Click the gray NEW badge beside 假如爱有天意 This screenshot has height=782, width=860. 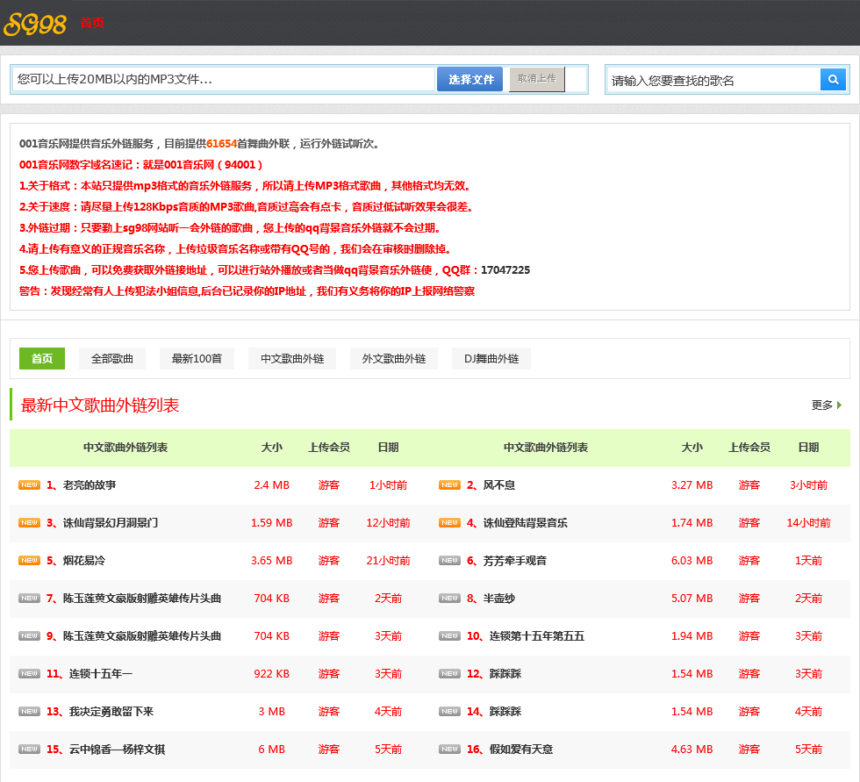pos(450,749)
